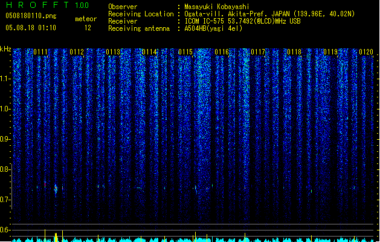Click the ICOM IC-575 receiver text
Viewport: 380px width, 242px height.
[x=242, y=21]
